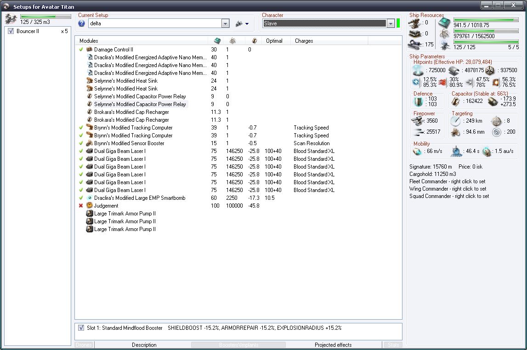Screen dimensions: 527x350
Task: Click the CPU usage progress bar
Action: [x=486, y=20]
